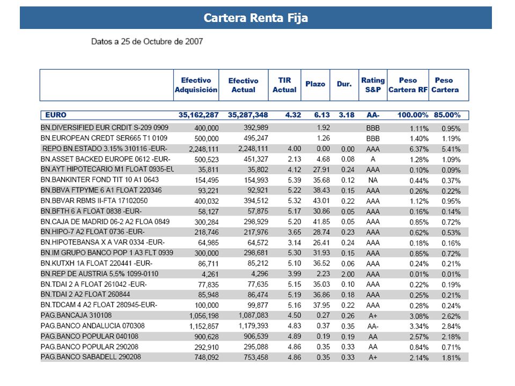Select row 'REPO BN.ESTADO 3.15% 310116 -EUR-'
515x386 pixels.
point(254,149)
